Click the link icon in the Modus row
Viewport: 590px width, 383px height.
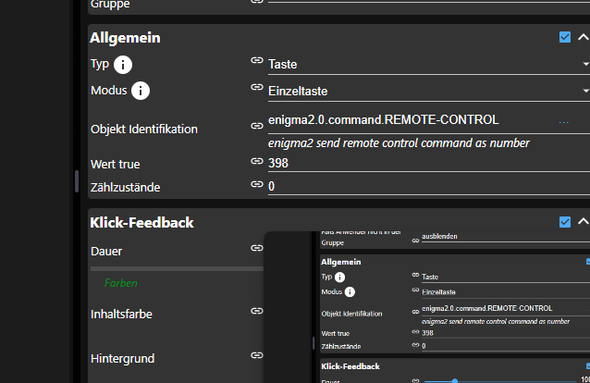tap(256, 87)
